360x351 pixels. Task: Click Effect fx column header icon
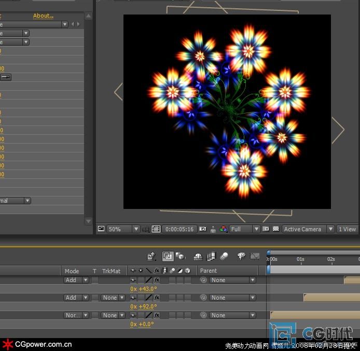157,271
